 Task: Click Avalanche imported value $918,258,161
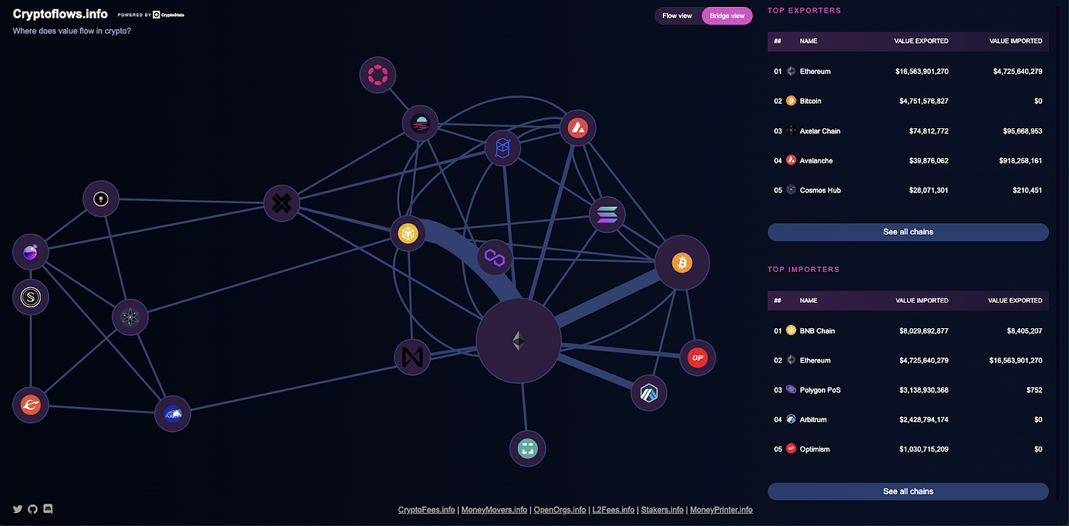(1019, 160)
